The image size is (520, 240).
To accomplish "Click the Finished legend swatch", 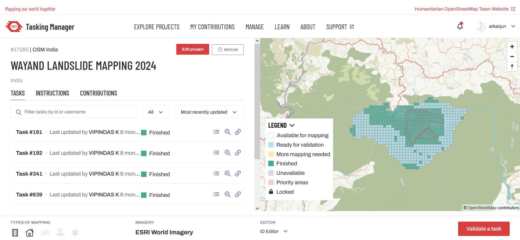I will (x=271, y=163).
